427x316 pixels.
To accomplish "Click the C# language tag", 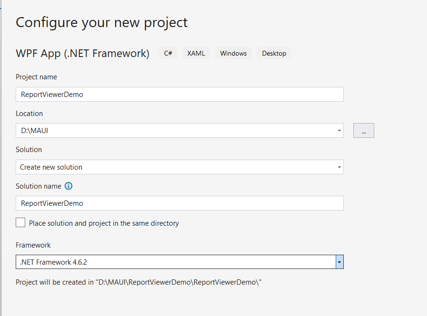I will pos(168,53).
